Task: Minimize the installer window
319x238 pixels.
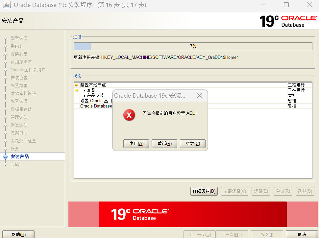Action: click(x=263, y=5)
